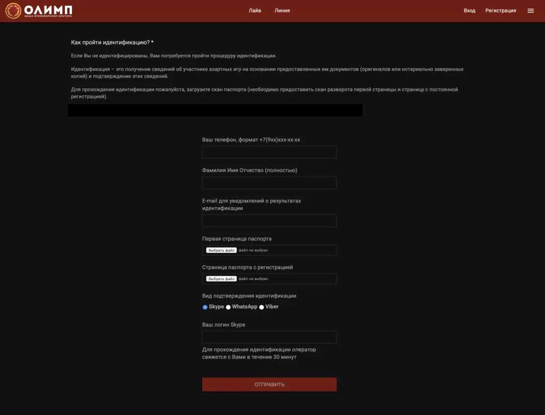545x415 pixels.
Task: Open the Лайв menu item
Action: pyautogui.click(x=255, y=11)
